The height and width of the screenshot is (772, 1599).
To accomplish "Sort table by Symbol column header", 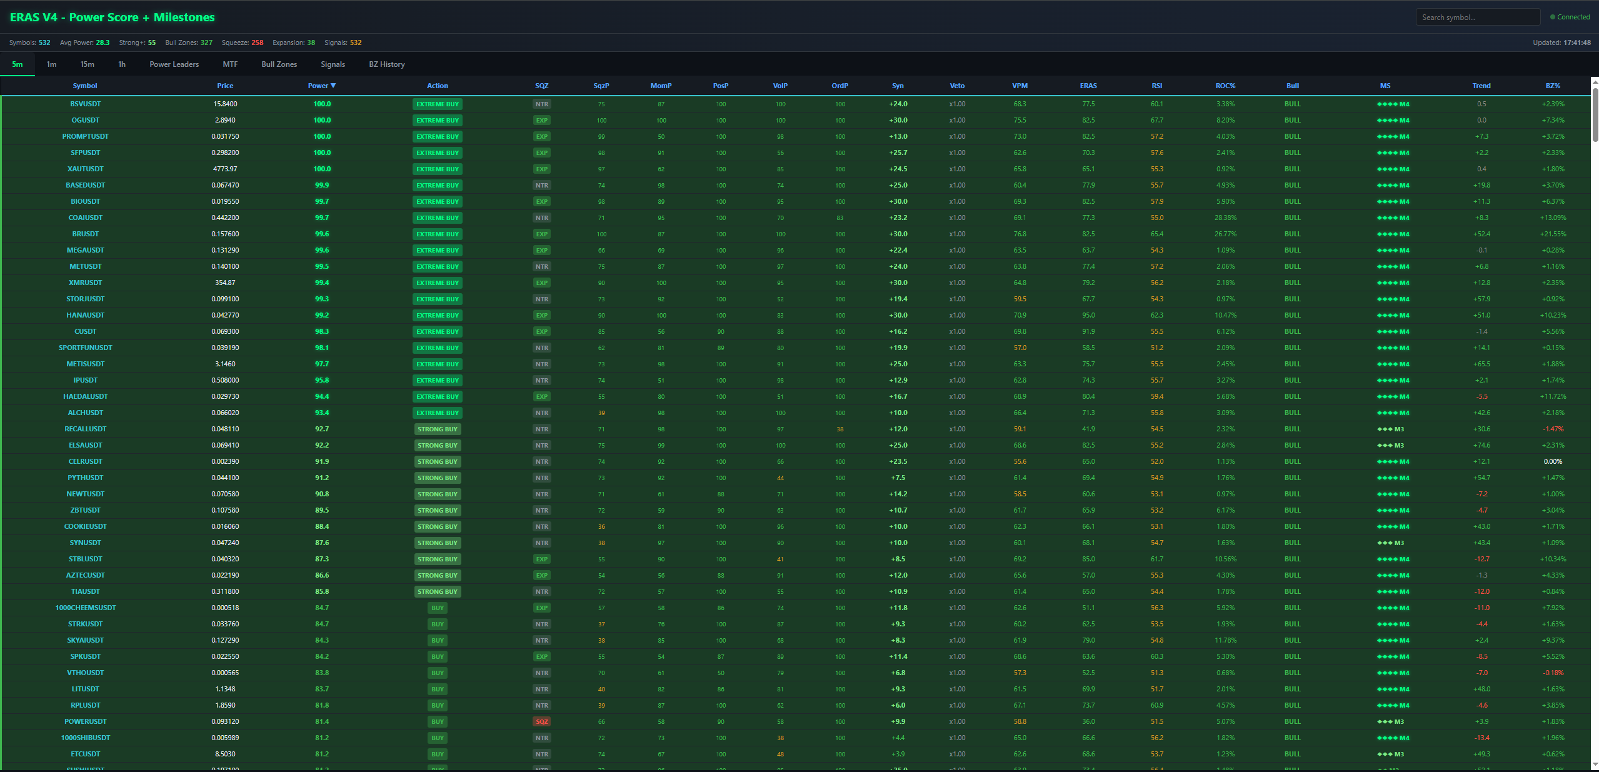I will pos(85,86).
